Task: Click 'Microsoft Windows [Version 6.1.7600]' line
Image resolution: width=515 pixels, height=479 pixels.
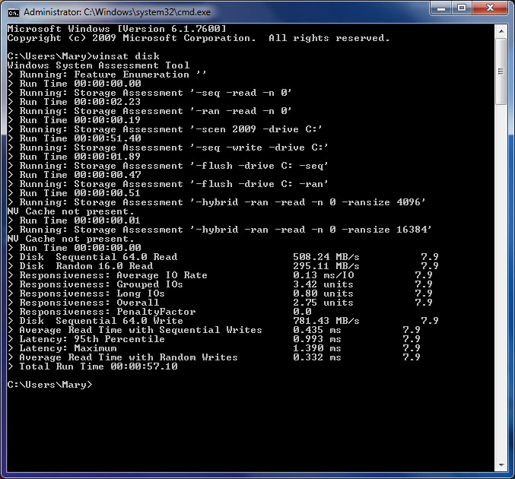Action: pyautogui.click(x=117, y=29)
